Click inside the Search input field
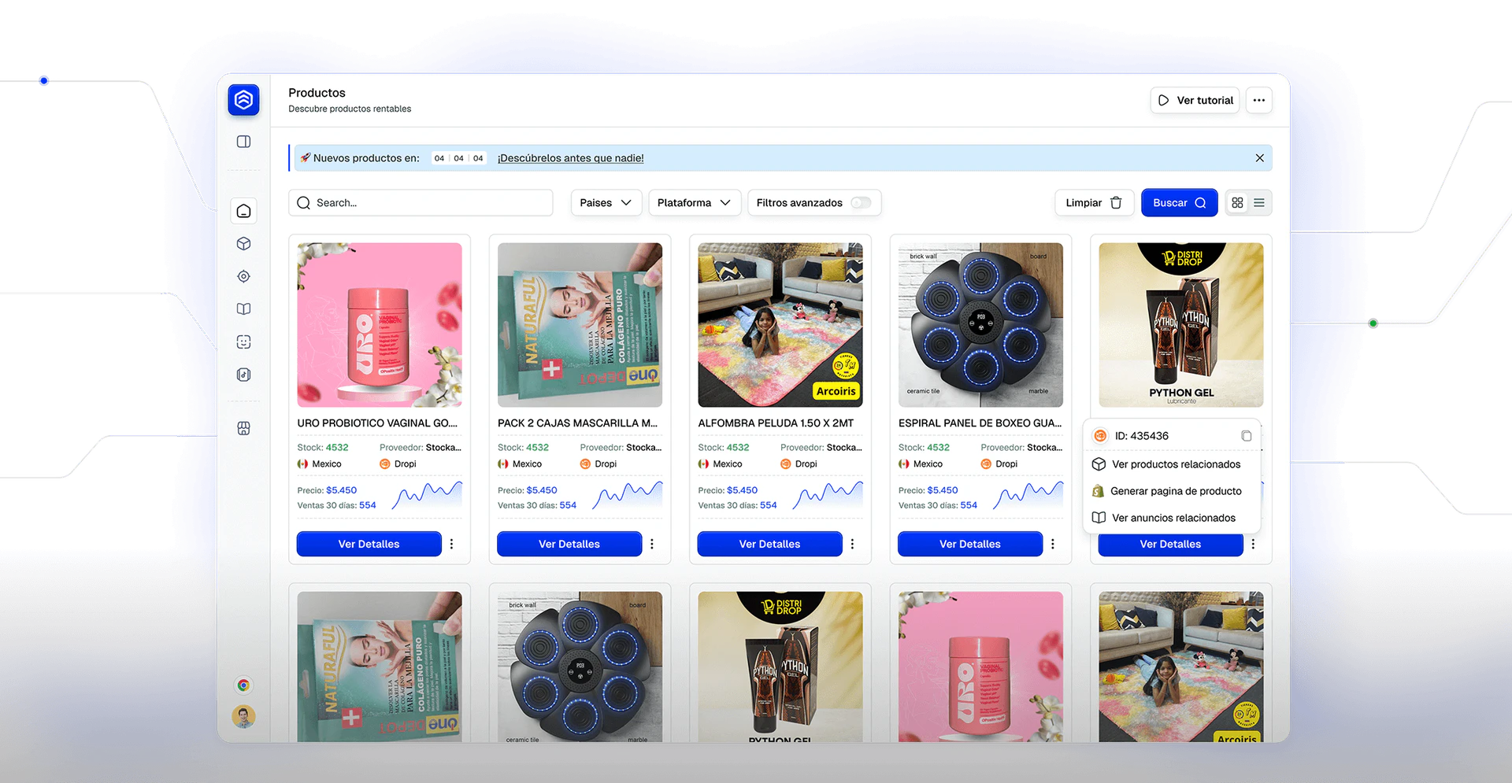 pyautogui.click(x=421, y=202)
